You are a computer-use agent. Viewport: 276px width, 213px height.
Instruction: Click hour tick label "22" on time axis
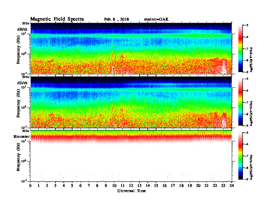(x=215, y=186)
